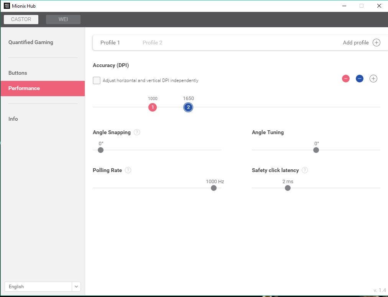Open the Info section
The width and height of the screenshot is (388, 297).
tap(13, 119)
